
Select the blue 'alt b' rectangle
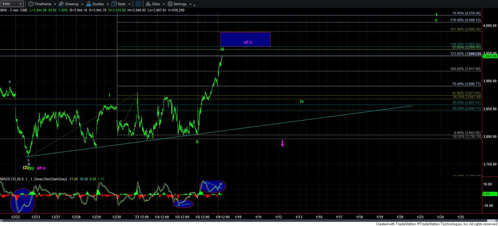point(245,39)
